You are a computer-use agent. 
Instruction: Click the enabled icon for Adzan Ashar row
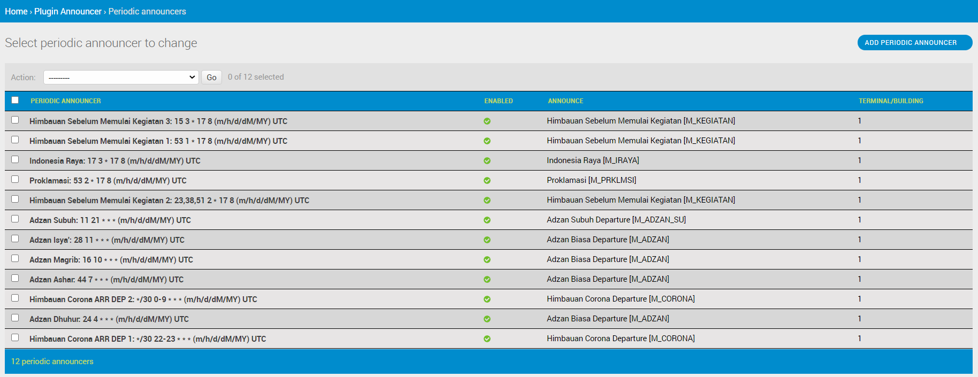coord(487,279)
